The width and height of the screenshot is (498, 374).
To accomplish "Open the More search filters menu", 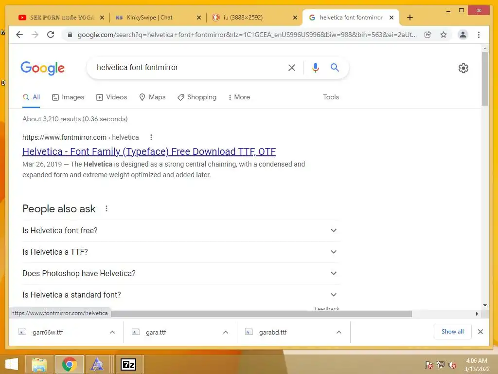I will pos(239,97).
